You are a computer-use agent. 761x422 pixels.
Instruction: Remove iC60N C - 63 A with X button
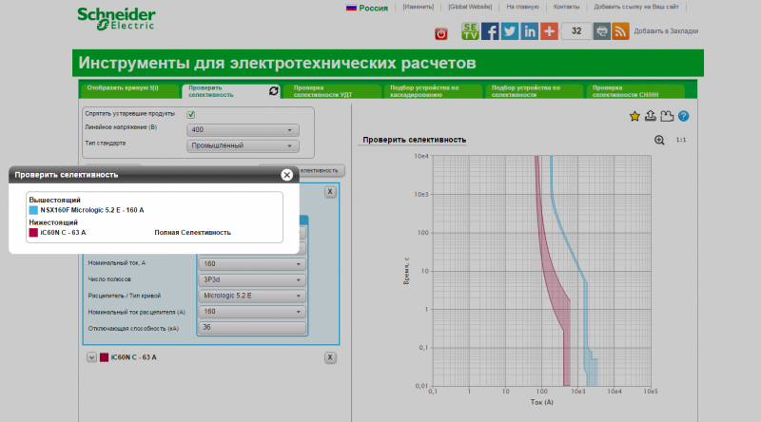(x=330, y=357)
